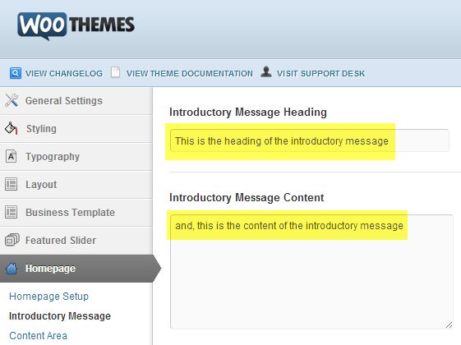Click the changelog magnifier icon

coord(16,73)
